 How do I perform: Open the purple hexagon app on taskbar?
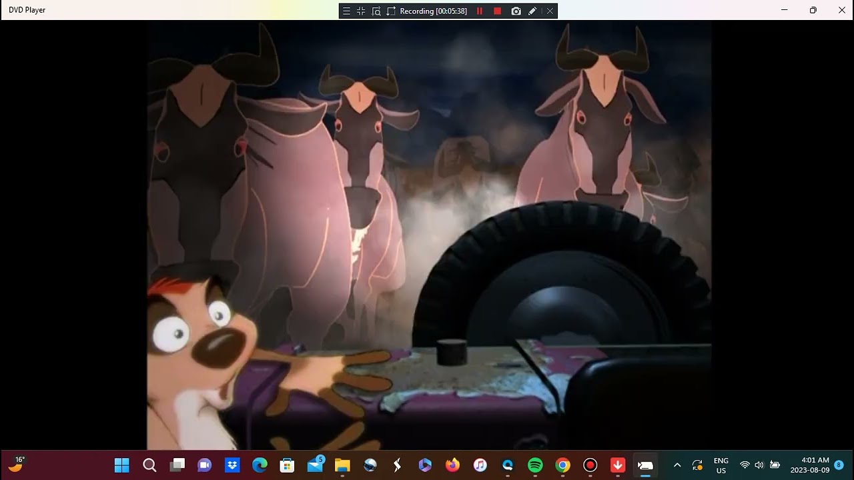click(x=425, y=465)
